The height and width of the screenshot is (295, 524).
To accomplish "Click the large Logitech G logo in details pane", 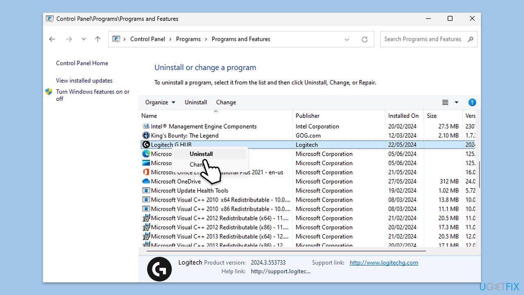I will click(159, 269).
